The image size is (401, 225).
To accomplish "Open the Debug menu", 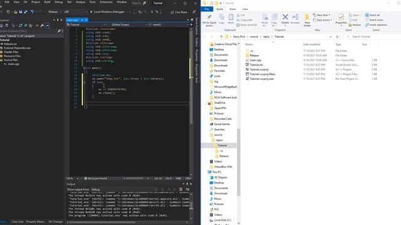I will pyautogui.click(x=58, y=2).
